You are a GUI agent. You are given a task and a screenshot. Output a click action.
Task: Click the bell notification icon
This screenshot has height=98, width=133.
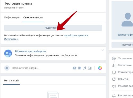[114, 96]
